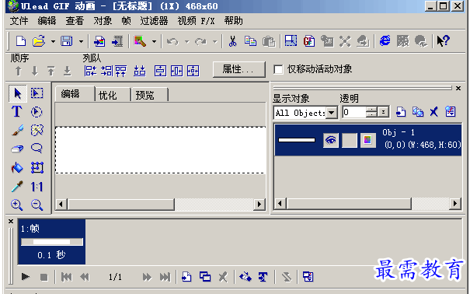Add a new frame in frame panel
Image resolution: width=470 pixels, height=294 pixels.
[x=186, y=277]
